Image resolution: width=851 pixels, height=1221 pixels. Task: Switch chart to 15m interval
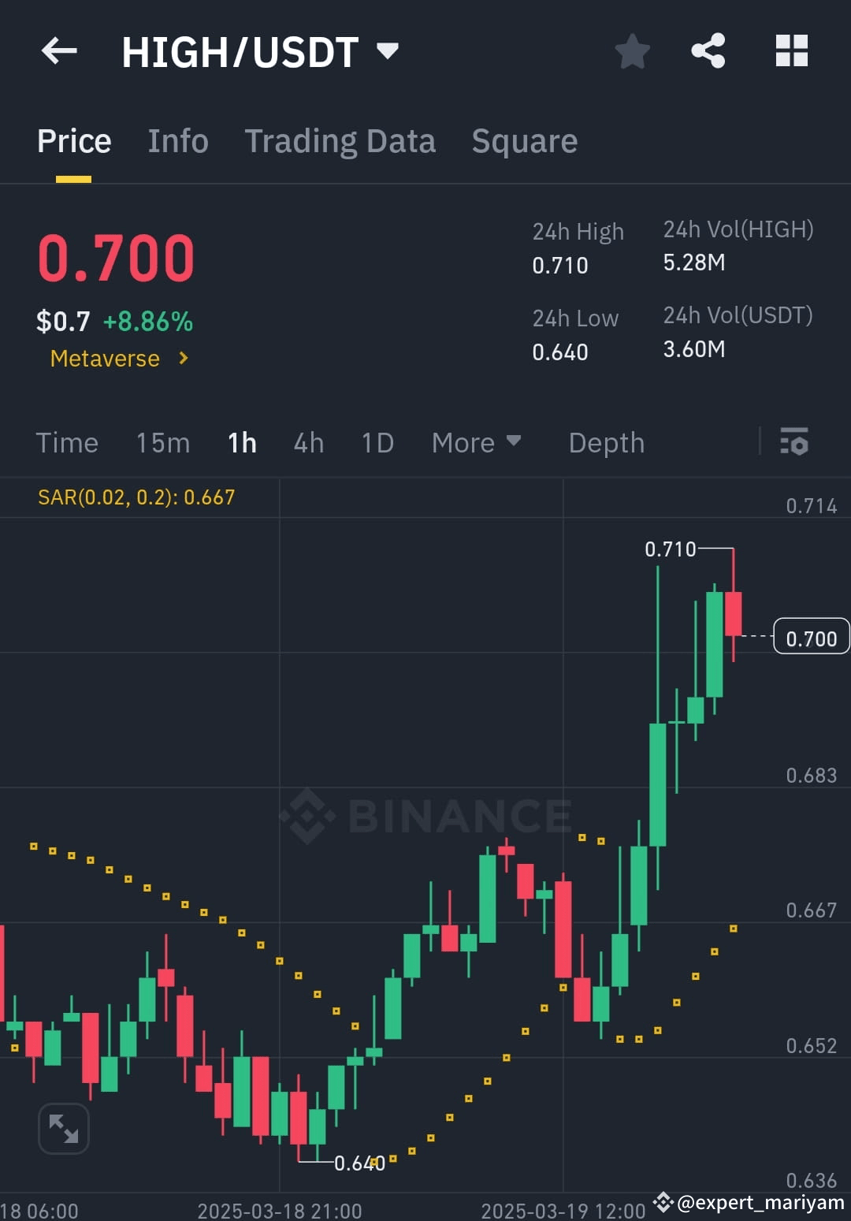[162, 442]
